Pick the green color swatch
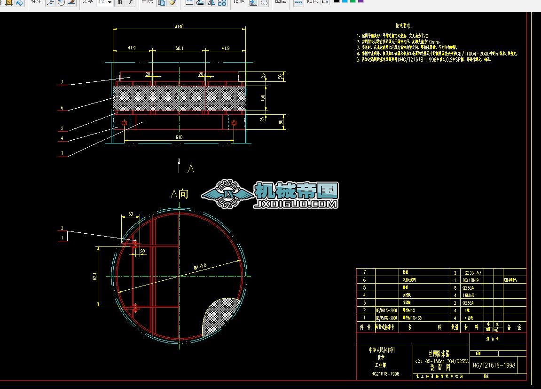 pyautogui.click(x=353, y=1)
